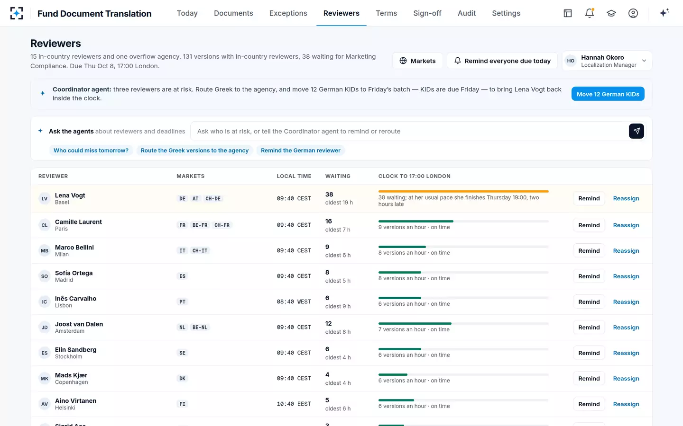Open the Terms tab
The width and height of the screenshot is (683, 426).
pyautogui.click(x=387, y=13)
